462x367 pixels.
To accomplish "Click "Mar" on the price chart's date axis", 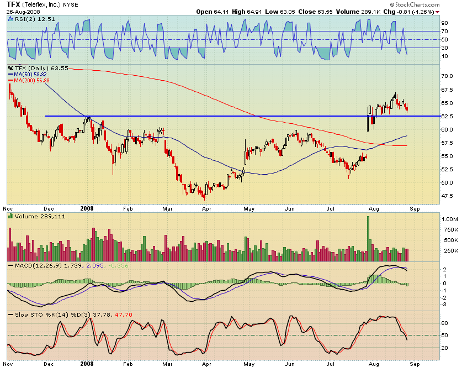I will (167, 209).
